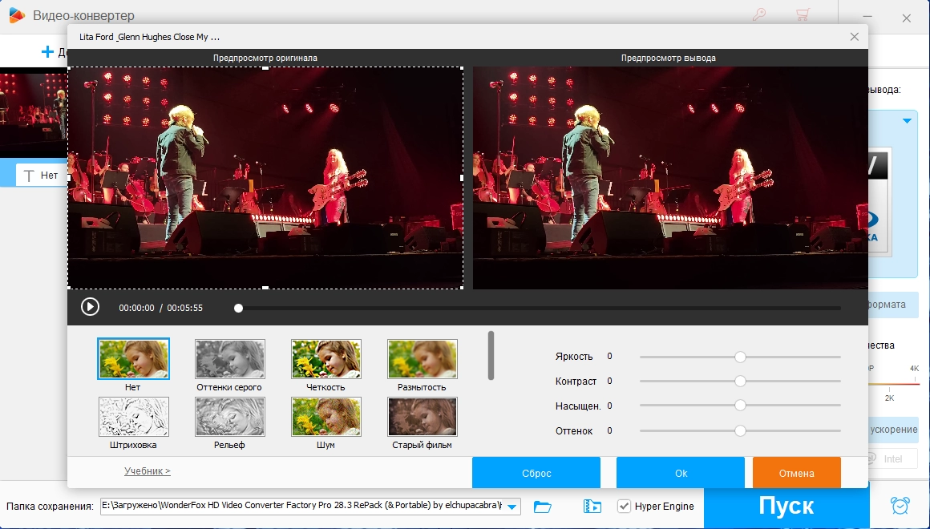Apply the Старый фильм effect
The height and width of the screenshot is (529, 930).
(423, 416)
